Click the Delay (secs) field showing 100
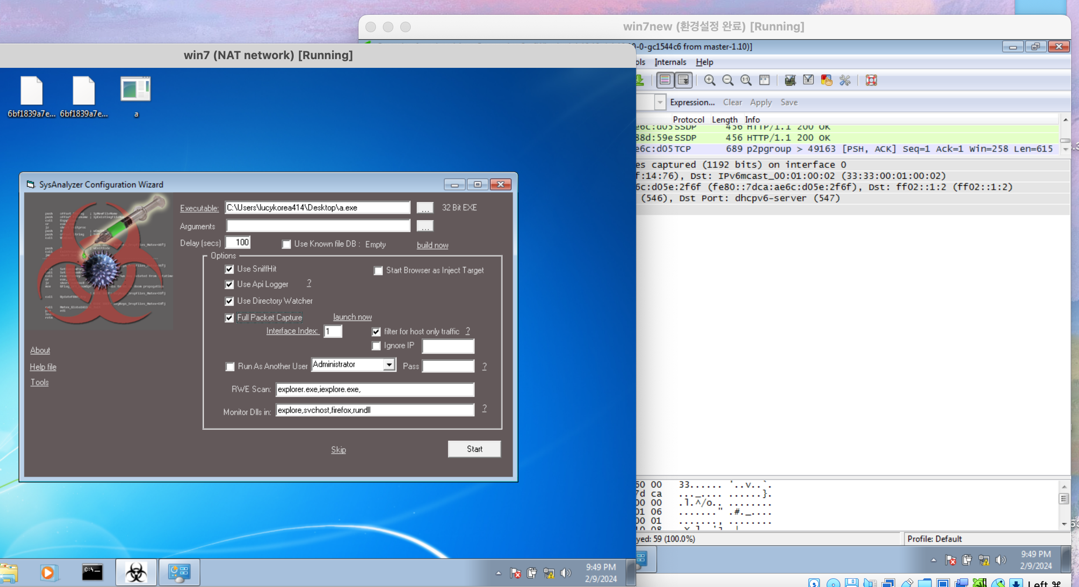The height and width of the screenshot is (587, 1079). point(238,243)
